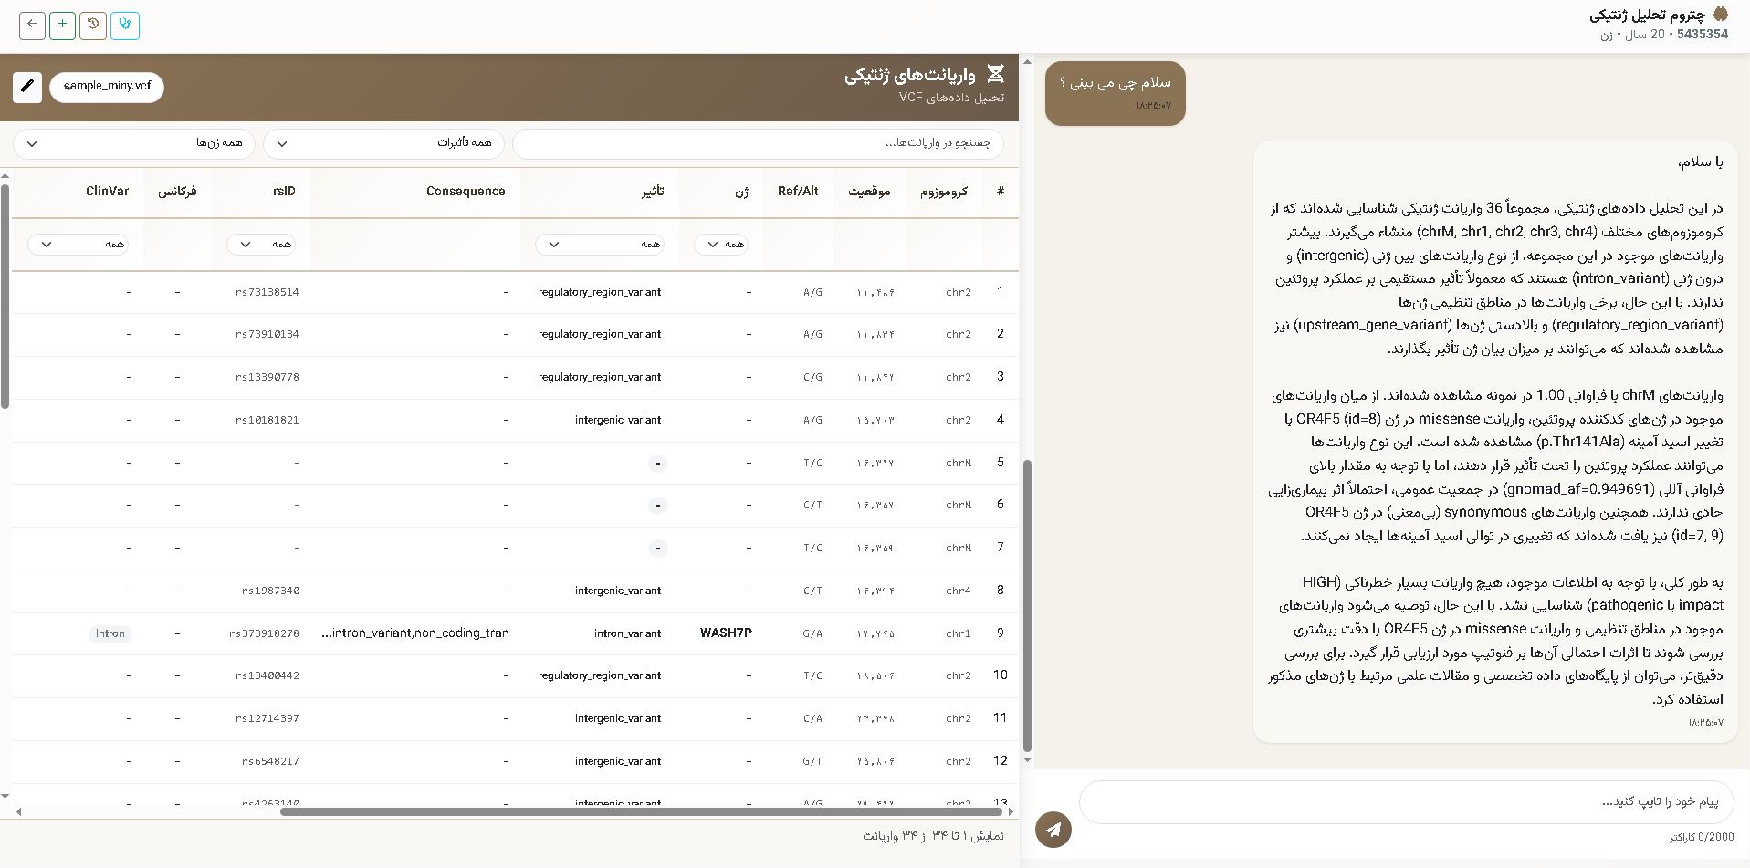Click the Intron badge in the ClinVar column

point(110,633)
